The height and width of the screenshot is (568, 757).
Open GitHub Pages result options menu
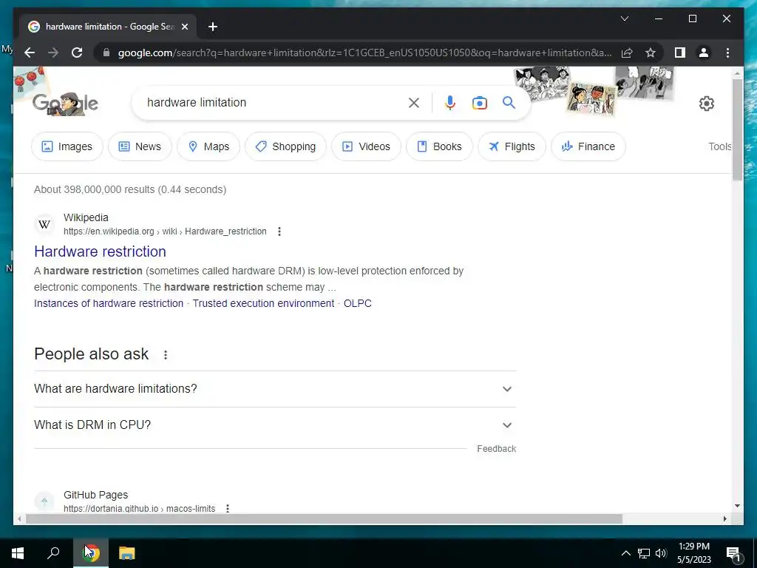[228, 508]
